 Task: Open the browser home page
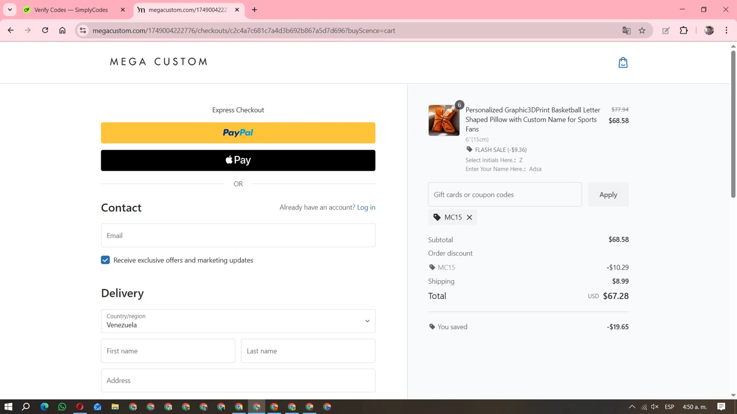click(62, 30)
